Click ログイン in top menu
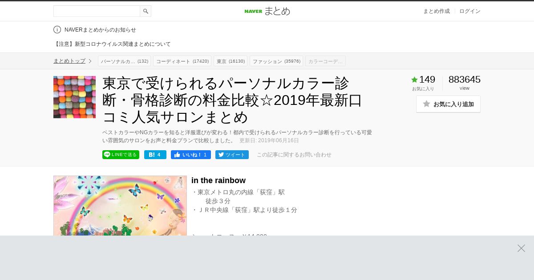534x280 pixels. 470,11
